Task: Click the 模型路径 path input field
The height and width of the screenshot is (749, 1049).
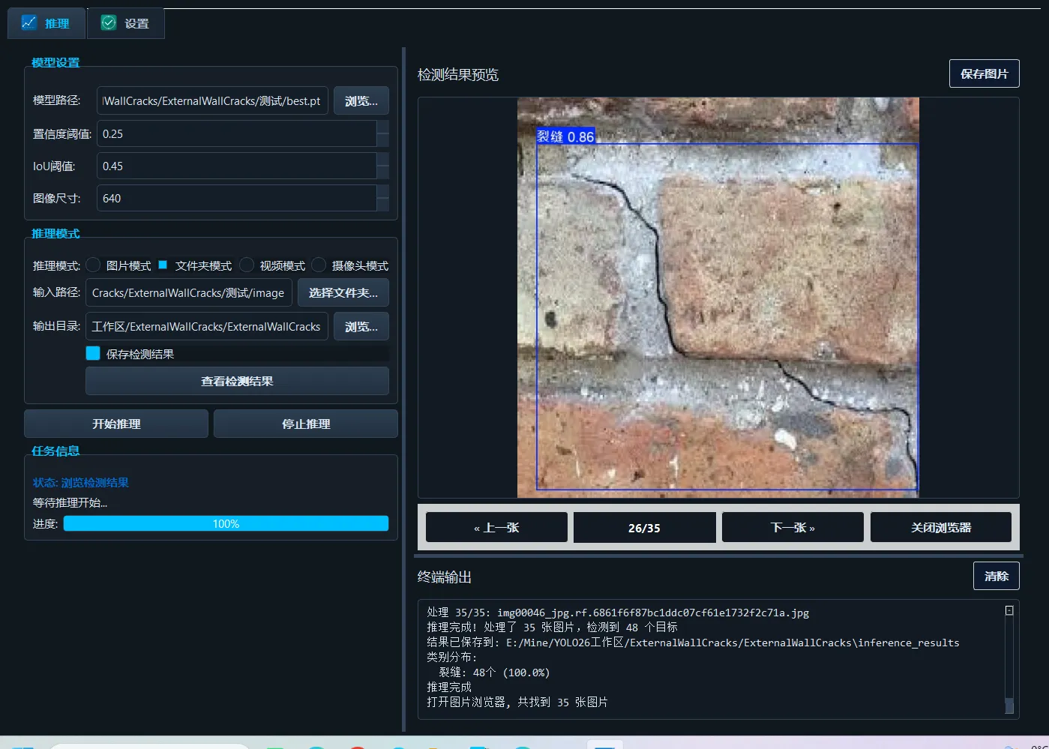Action: (x=212, y=101)
